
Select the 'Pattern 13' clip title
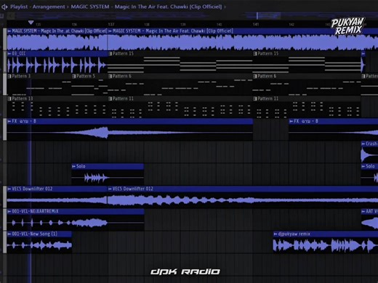pos(23,99)
